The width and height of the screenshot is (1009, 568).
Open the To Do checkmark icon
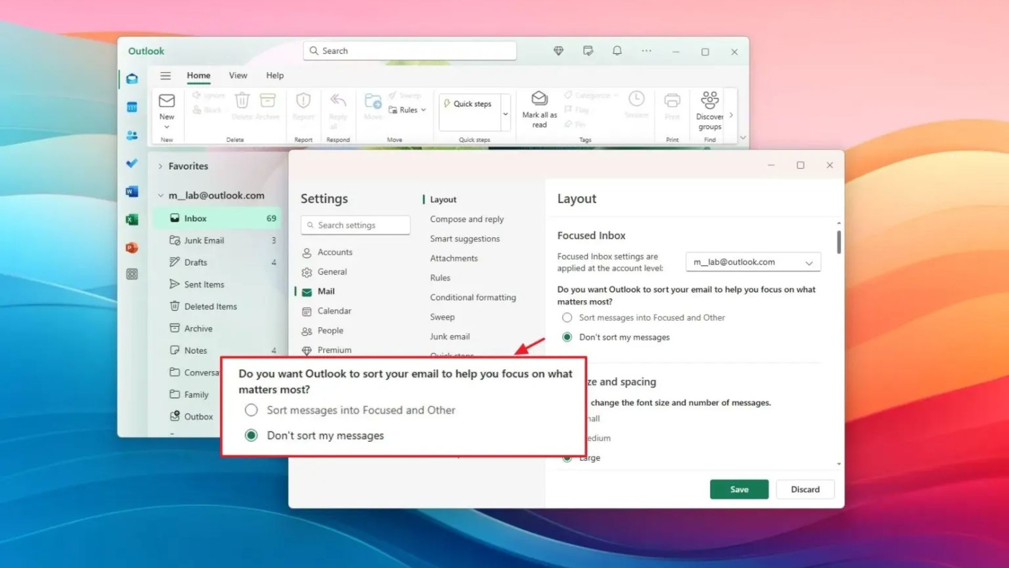coord(132,163)
